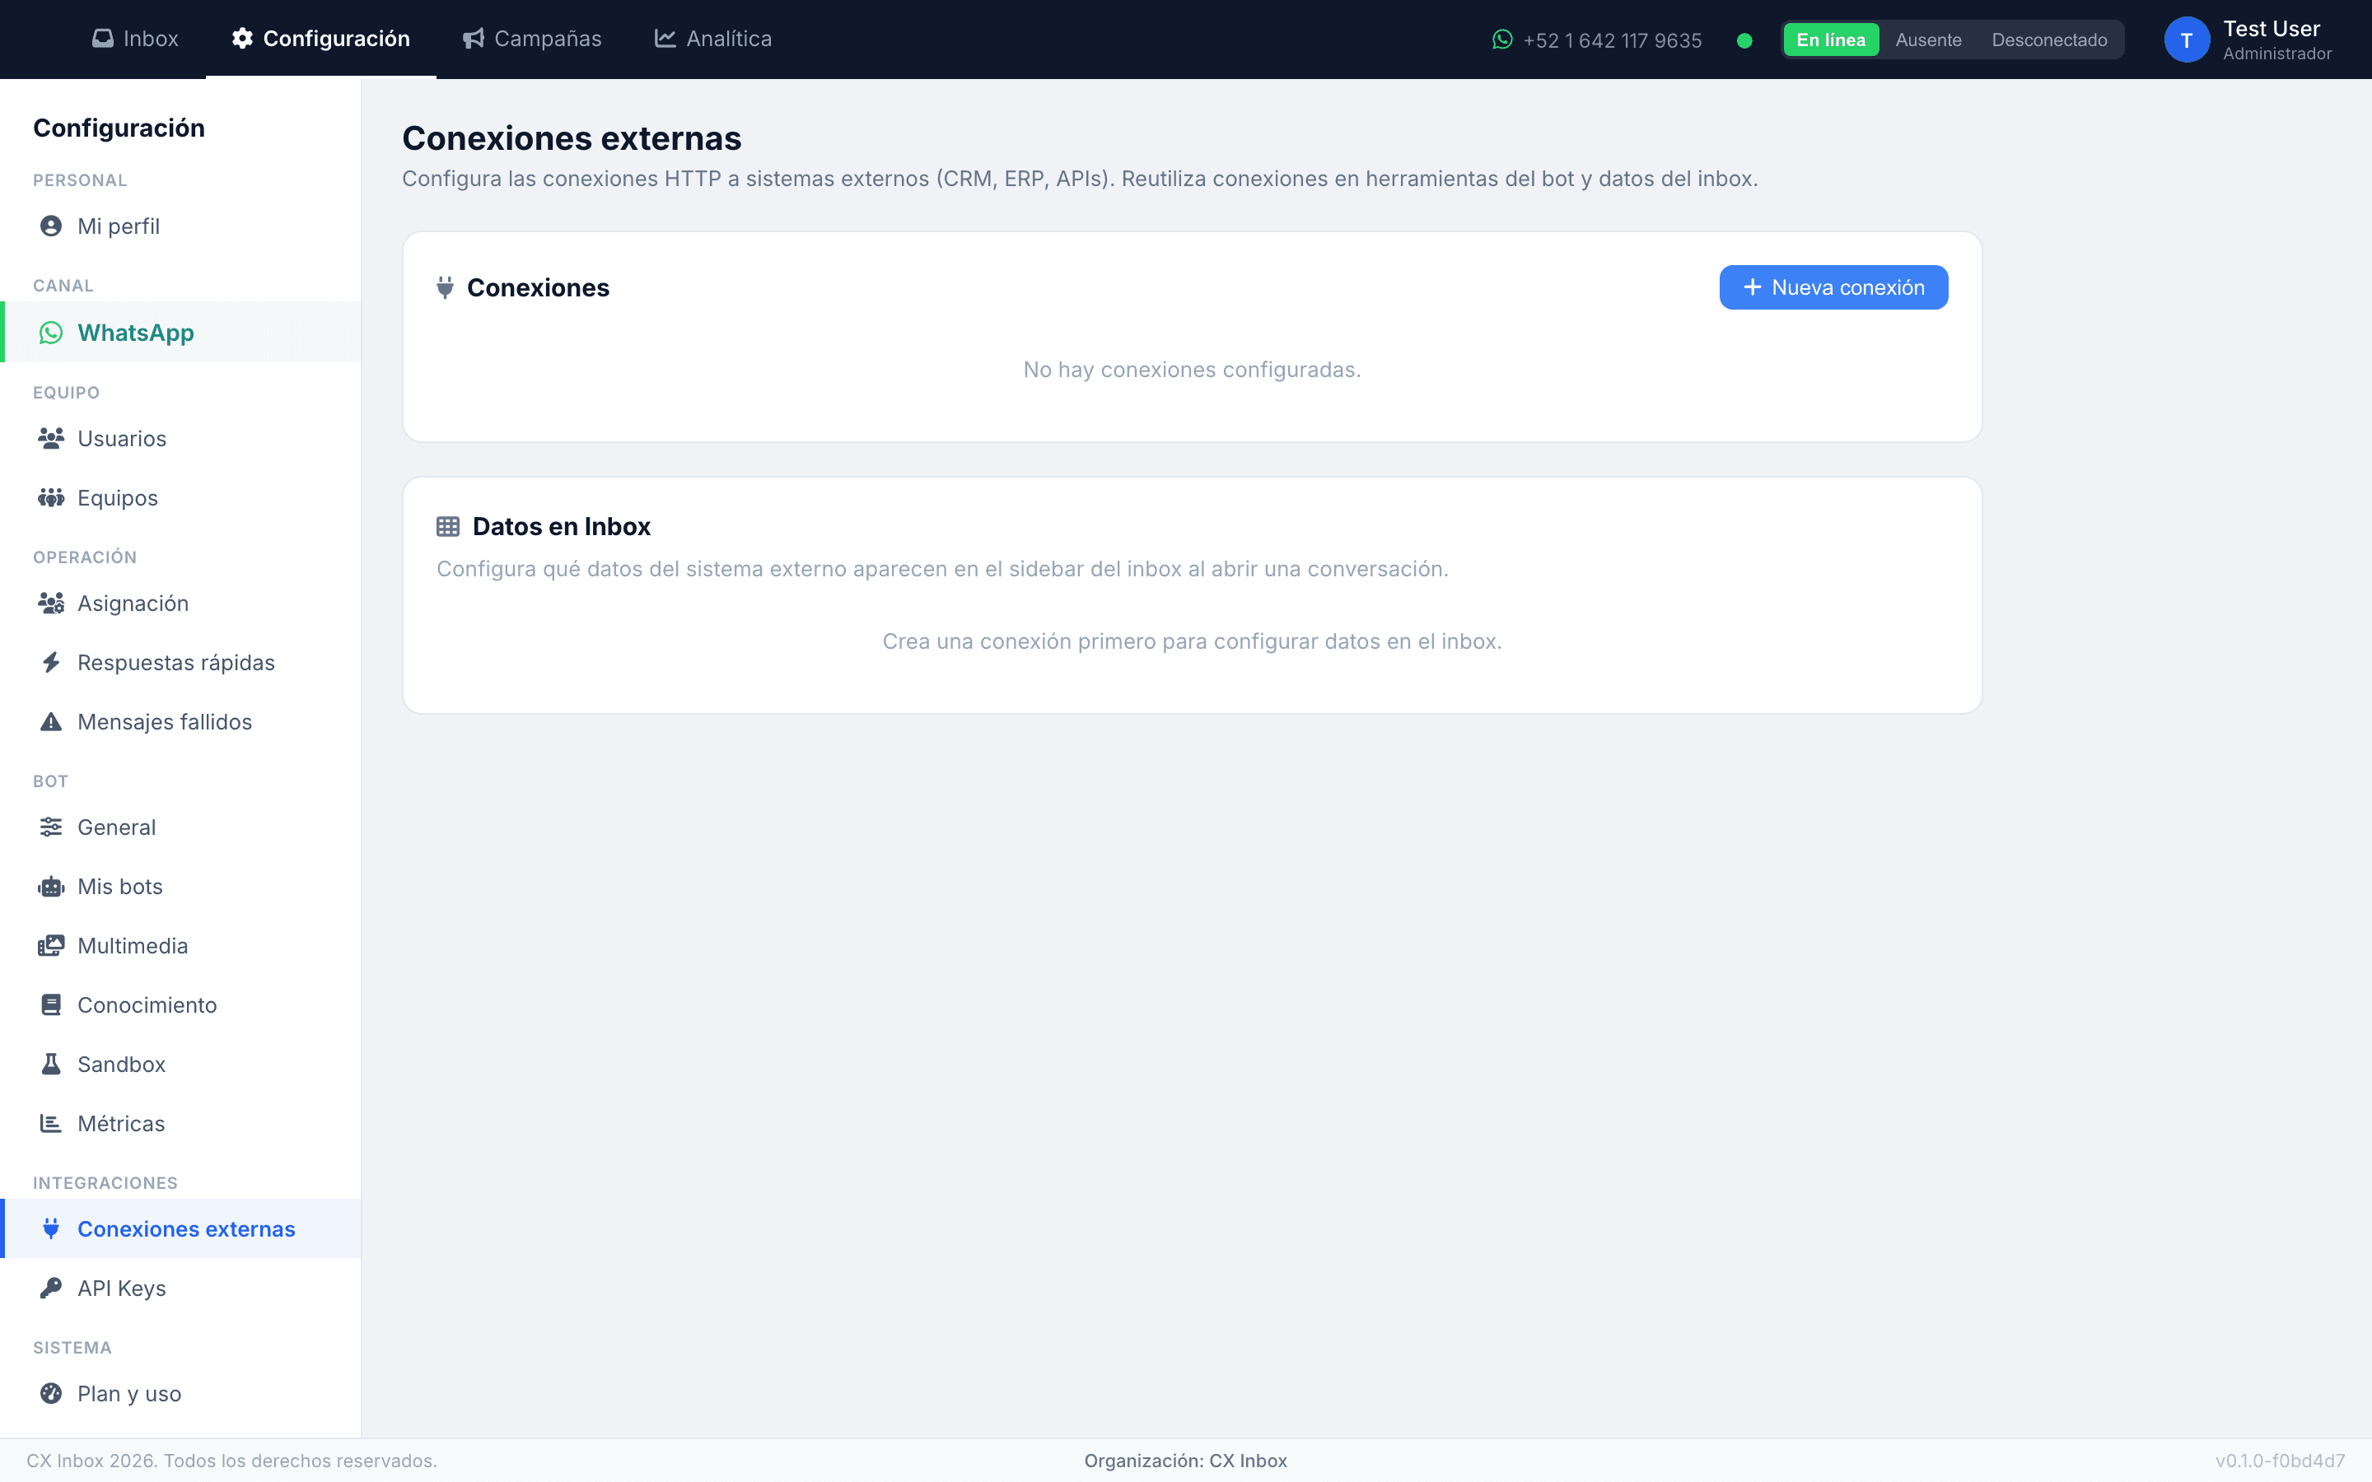The image size is (2372, 1482).
Task: Click the Plan y uso gauge icon
Action: click(51, 1394)
